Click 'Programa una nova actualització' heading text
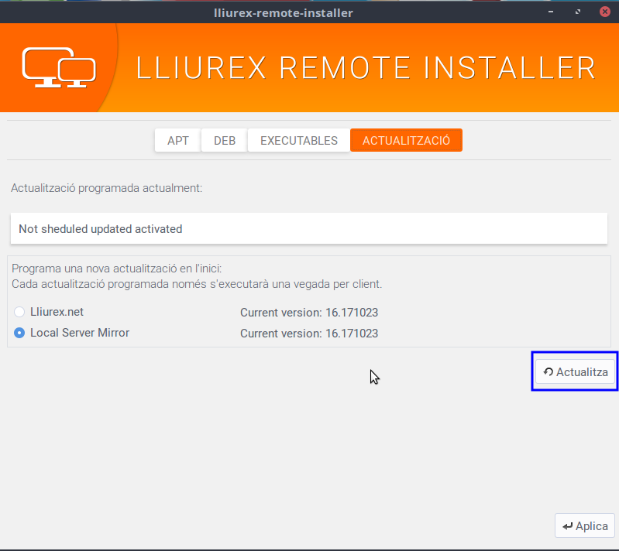This screenshot has height=551, width=619. click(116, 269)
